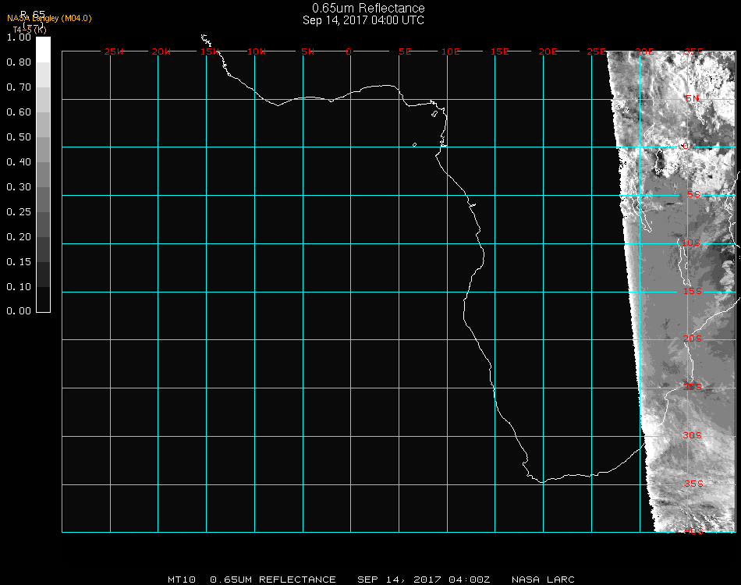Click the 'MT10' text in the footer

[181, 580]
